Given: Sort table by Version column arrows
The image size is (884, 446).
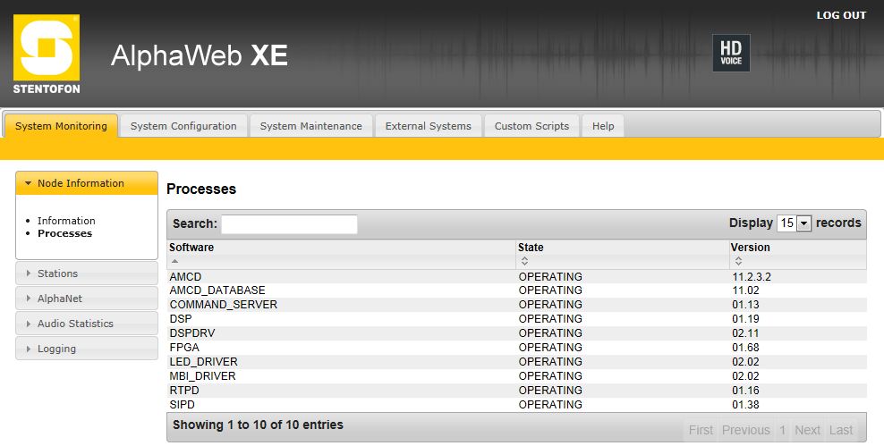Looking at the screenshot, I should point(738,261).
